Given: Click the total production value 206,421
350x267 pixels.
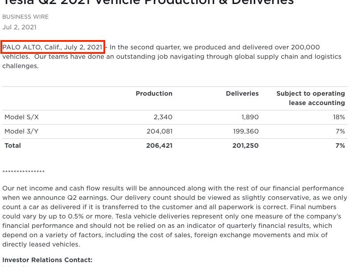Looking at the screenshot, I should tap(159, 146).
